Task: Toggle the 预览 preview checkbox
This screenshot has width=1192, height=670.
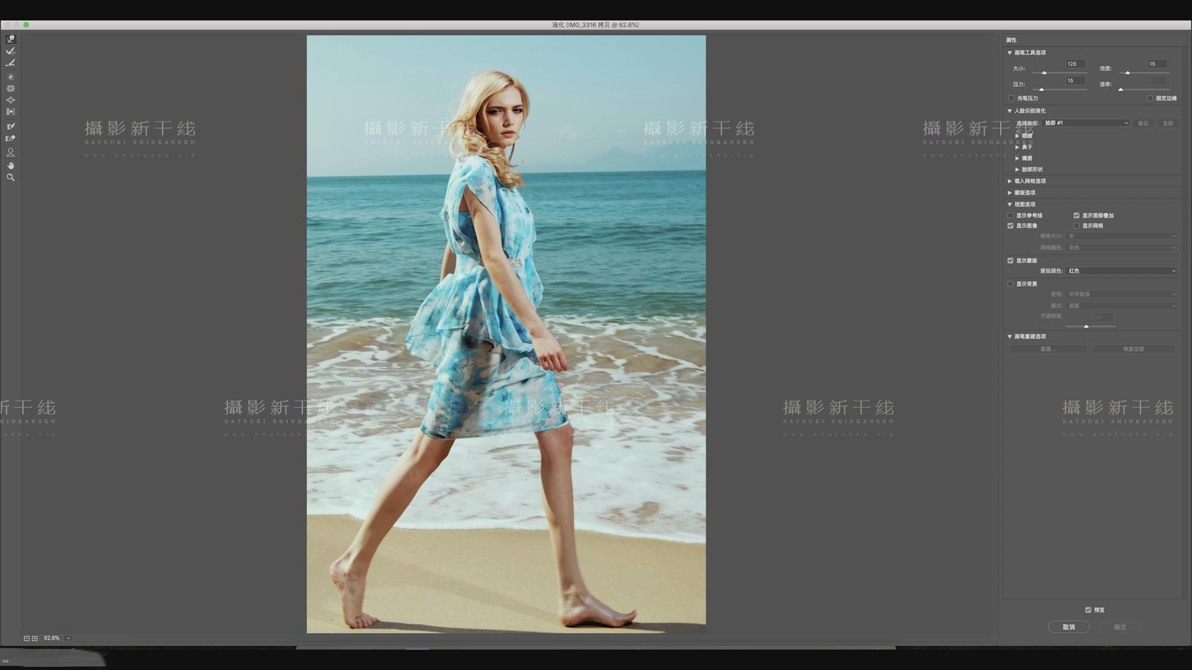Action: pos(1088,610)
